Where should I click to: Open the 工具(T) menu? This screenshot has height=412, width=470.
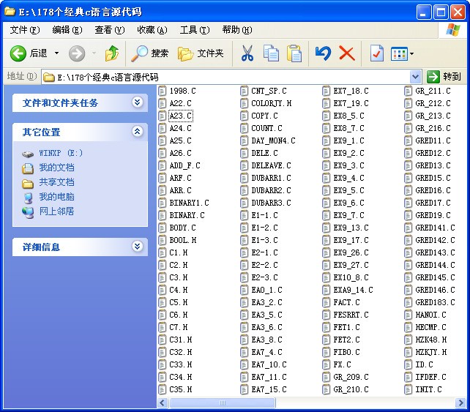coord(195,30)
